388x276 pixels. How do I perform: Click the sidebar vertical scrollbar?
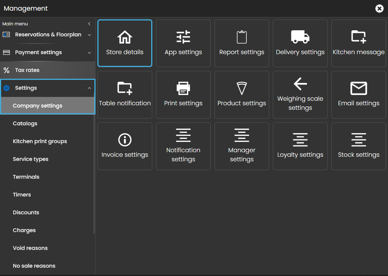tap(94, 170)
